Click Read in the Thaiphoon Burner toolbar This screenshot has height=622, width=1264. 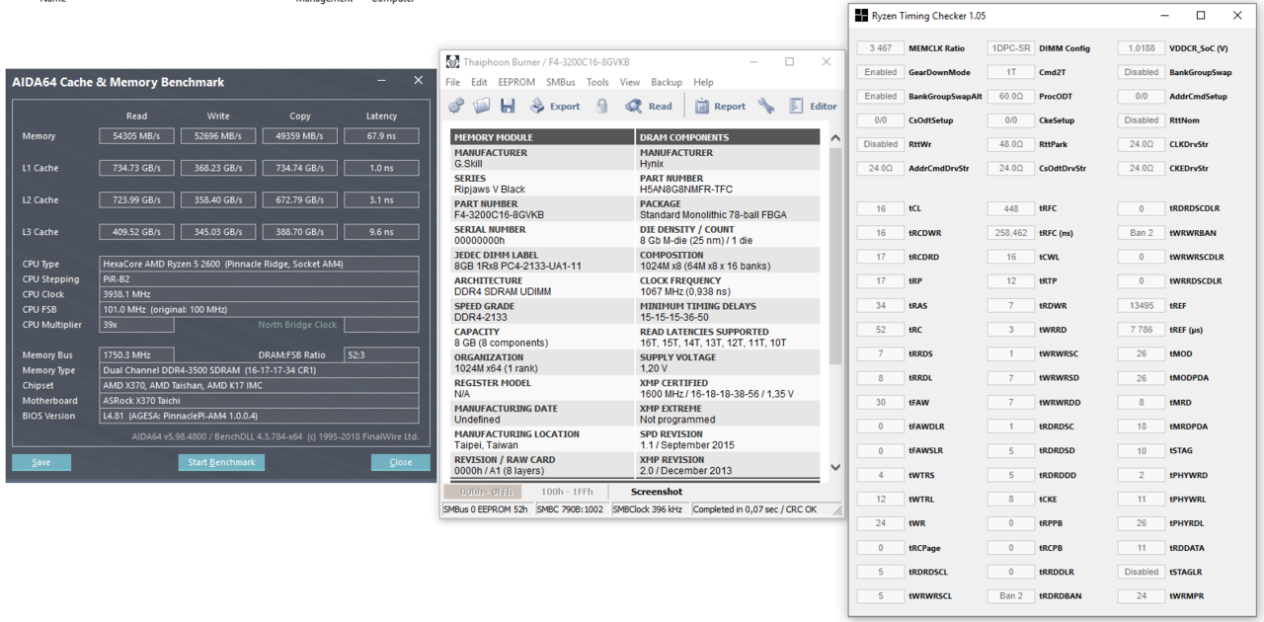coord(649,106)
